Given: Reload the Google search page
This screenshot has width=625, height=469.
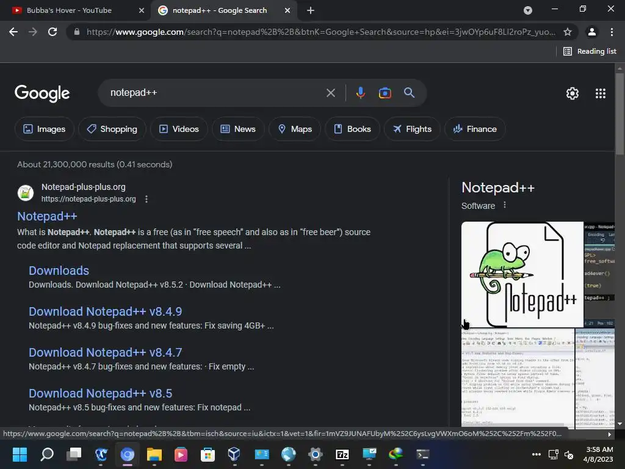Looking at the screenshot, I should point(52,32).
